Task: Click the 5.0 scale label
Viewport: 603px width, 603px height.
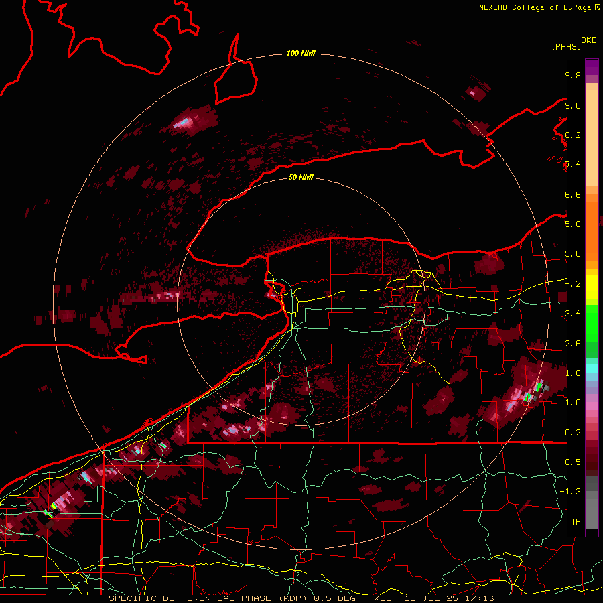Action: tap(573, 254)
